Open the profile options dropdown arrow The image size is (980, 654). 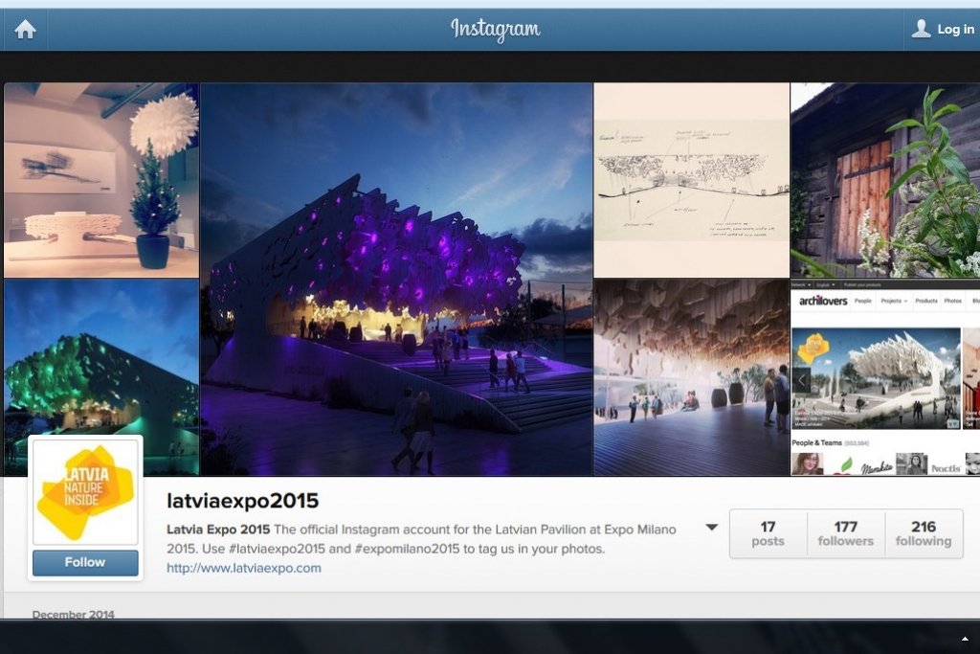click(711, 528)
